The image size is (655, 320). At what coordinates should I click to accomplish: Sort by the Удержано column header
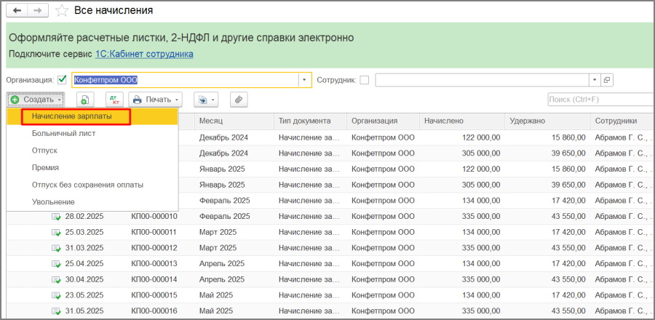[x=547, y=121]
